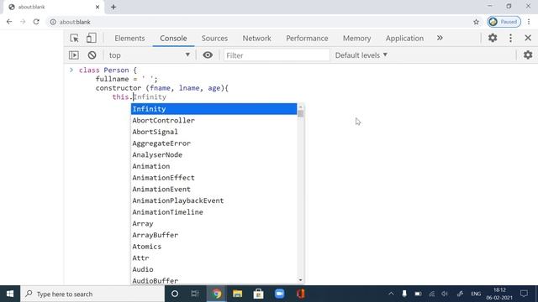Clear the console output
538x302 pixels.
(92, 55)
